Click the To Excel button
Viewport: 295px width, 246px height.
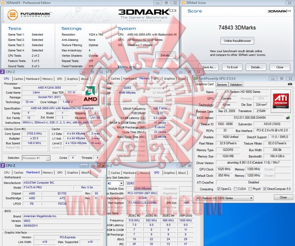pyautogui.click(x=232, y=67)
